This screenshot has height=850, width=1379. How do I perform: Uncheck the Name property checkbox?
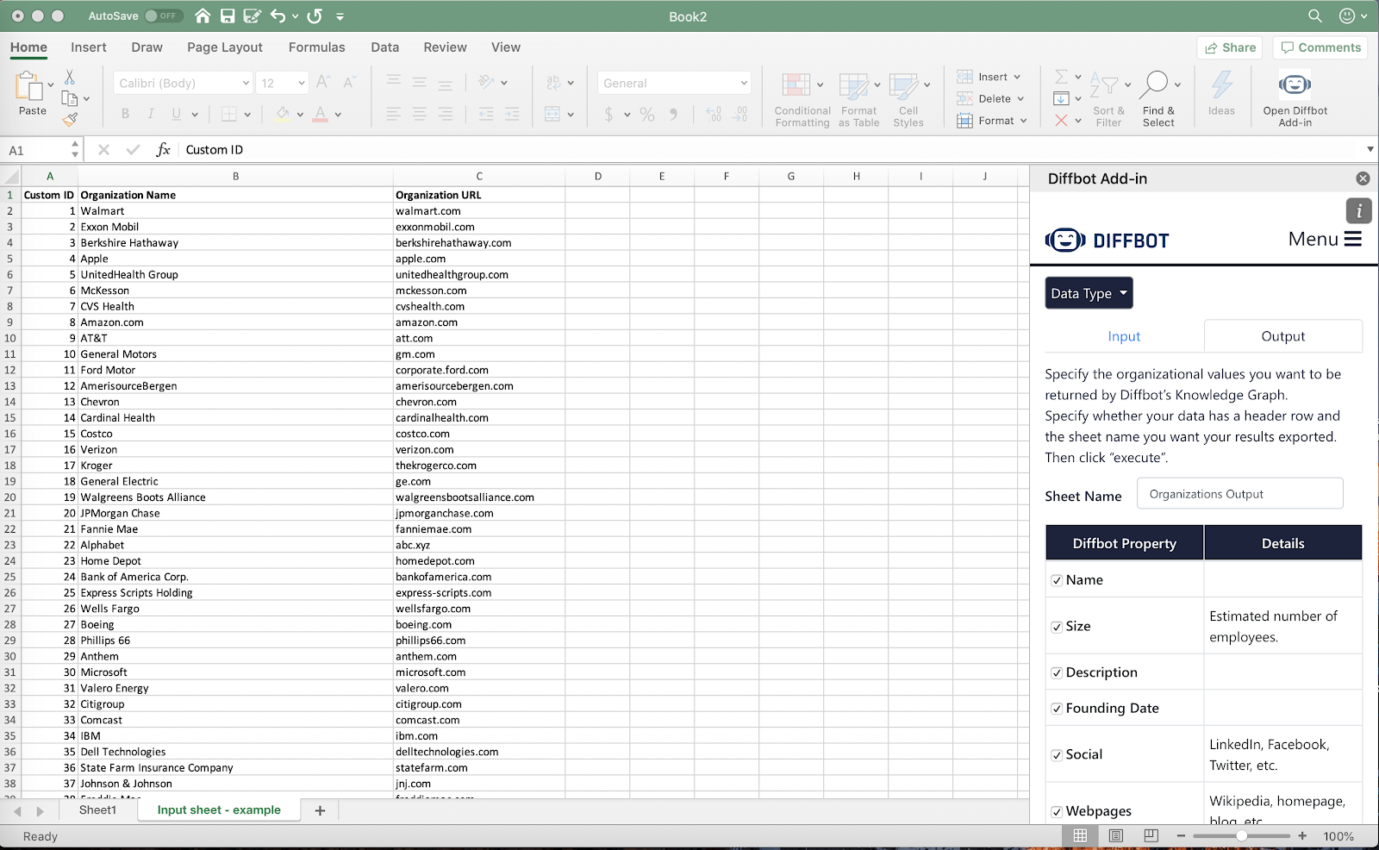[x=1057, y=580]
